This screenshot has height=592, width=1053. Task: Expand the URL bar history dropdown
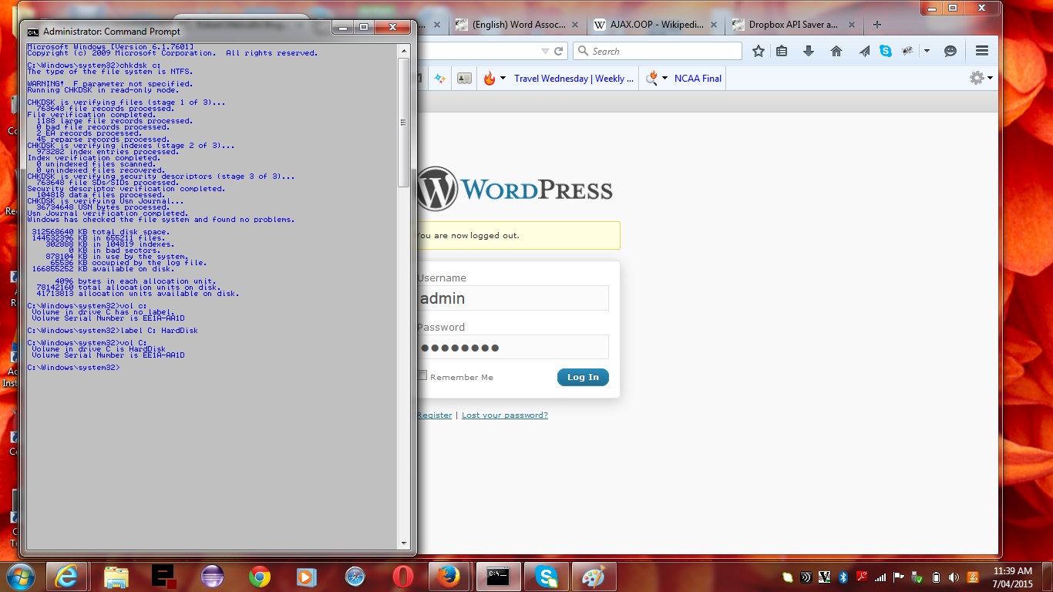pyautogui.click(x=546, y=51)
